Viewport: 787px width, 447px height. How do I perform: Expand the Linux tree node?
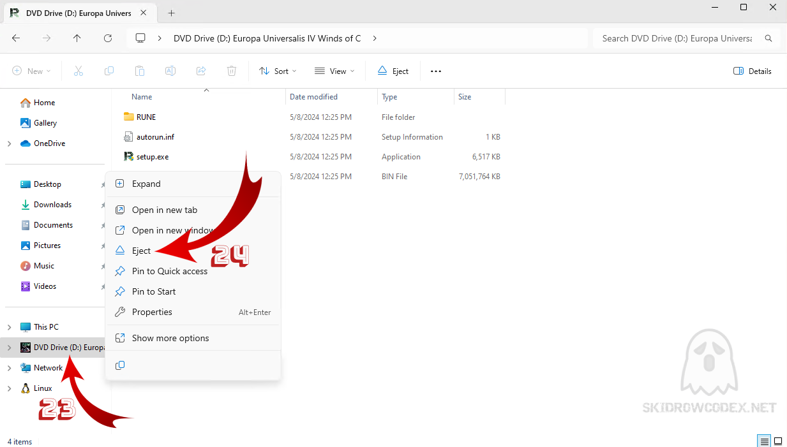click(9, 388)
